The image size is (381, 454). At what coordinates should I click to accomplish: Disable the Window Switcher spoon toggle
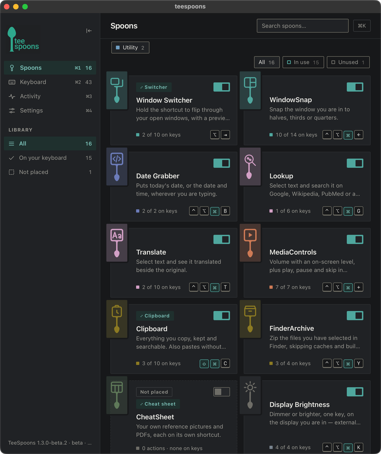point(222,87)
